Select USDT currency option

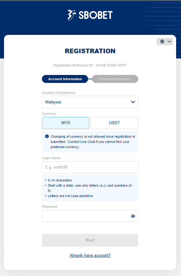point(115,123)
